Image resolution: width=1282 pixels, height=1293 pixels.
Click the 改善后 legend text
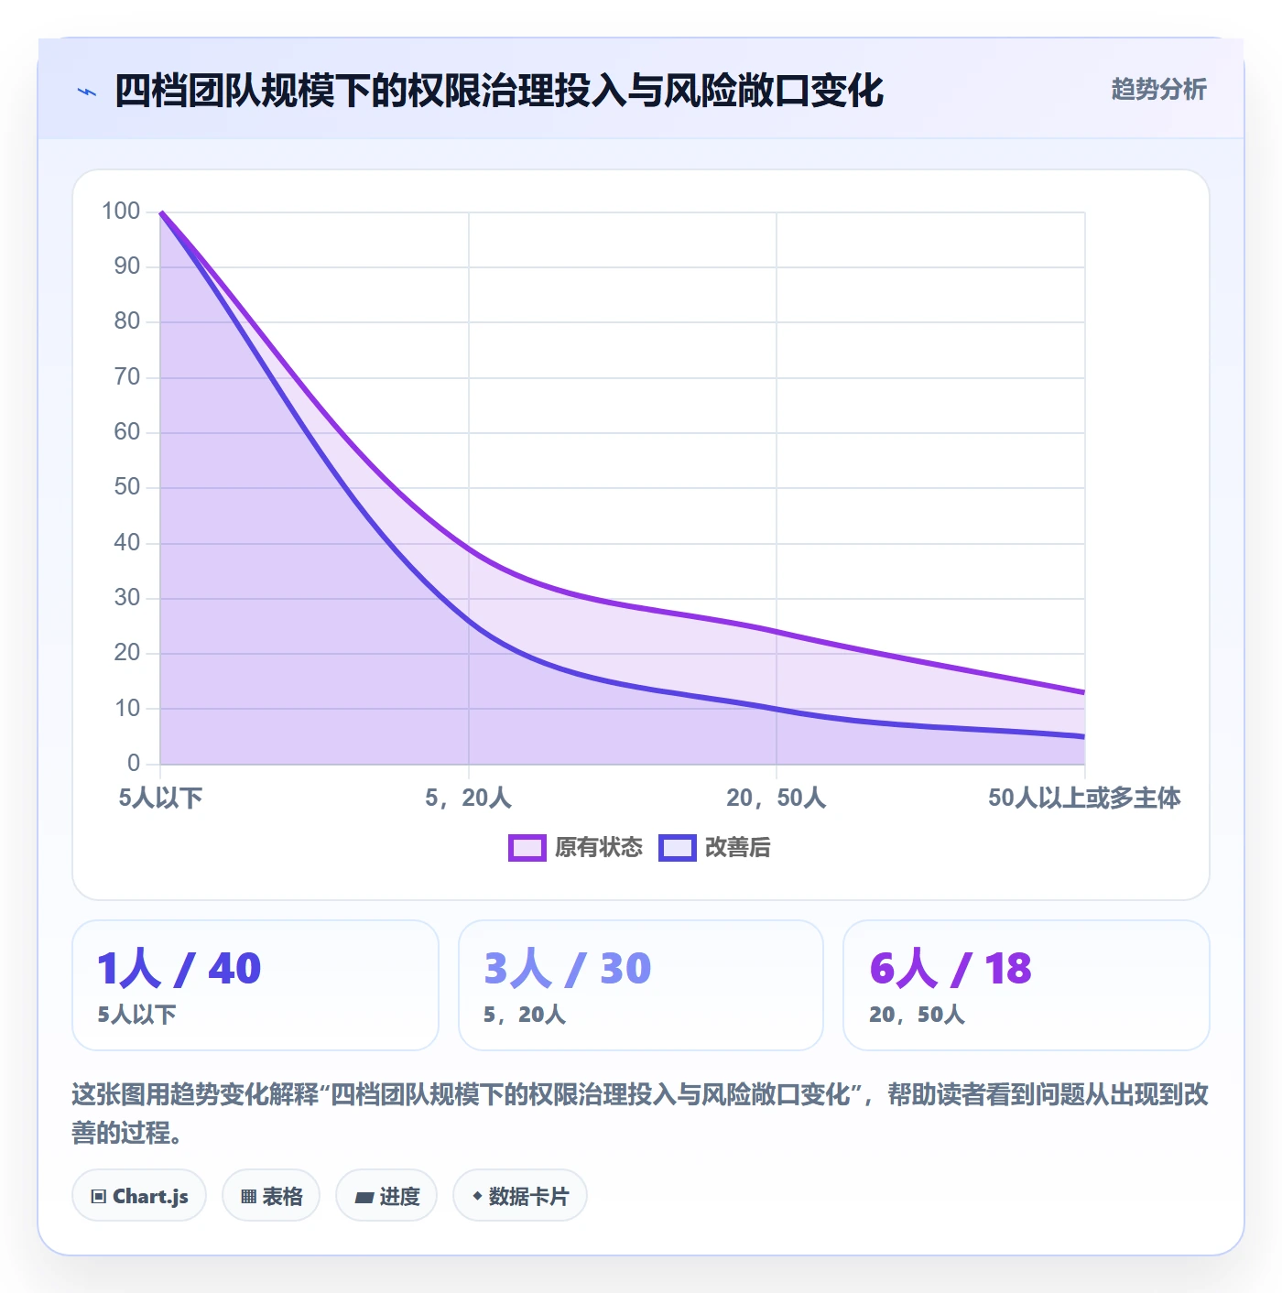point(737,848)
